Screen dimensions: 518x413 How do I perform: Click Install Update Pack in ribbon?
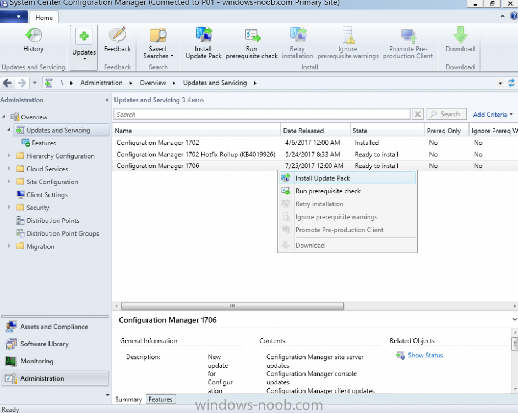pos(203,44)
